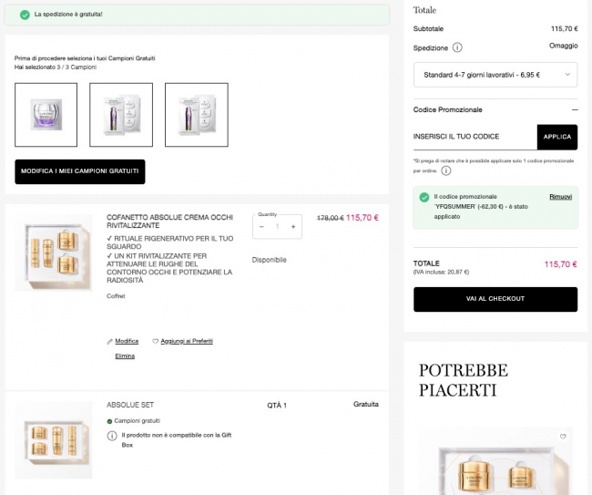Select the third free sample thumbnail
The width and height of the screenshot is (592, 495).
(x=197, y=115)
